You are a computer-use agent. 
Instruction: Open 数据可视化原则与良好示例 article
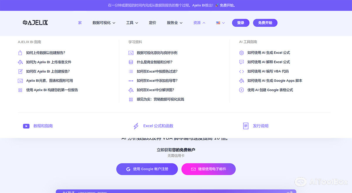157,53
